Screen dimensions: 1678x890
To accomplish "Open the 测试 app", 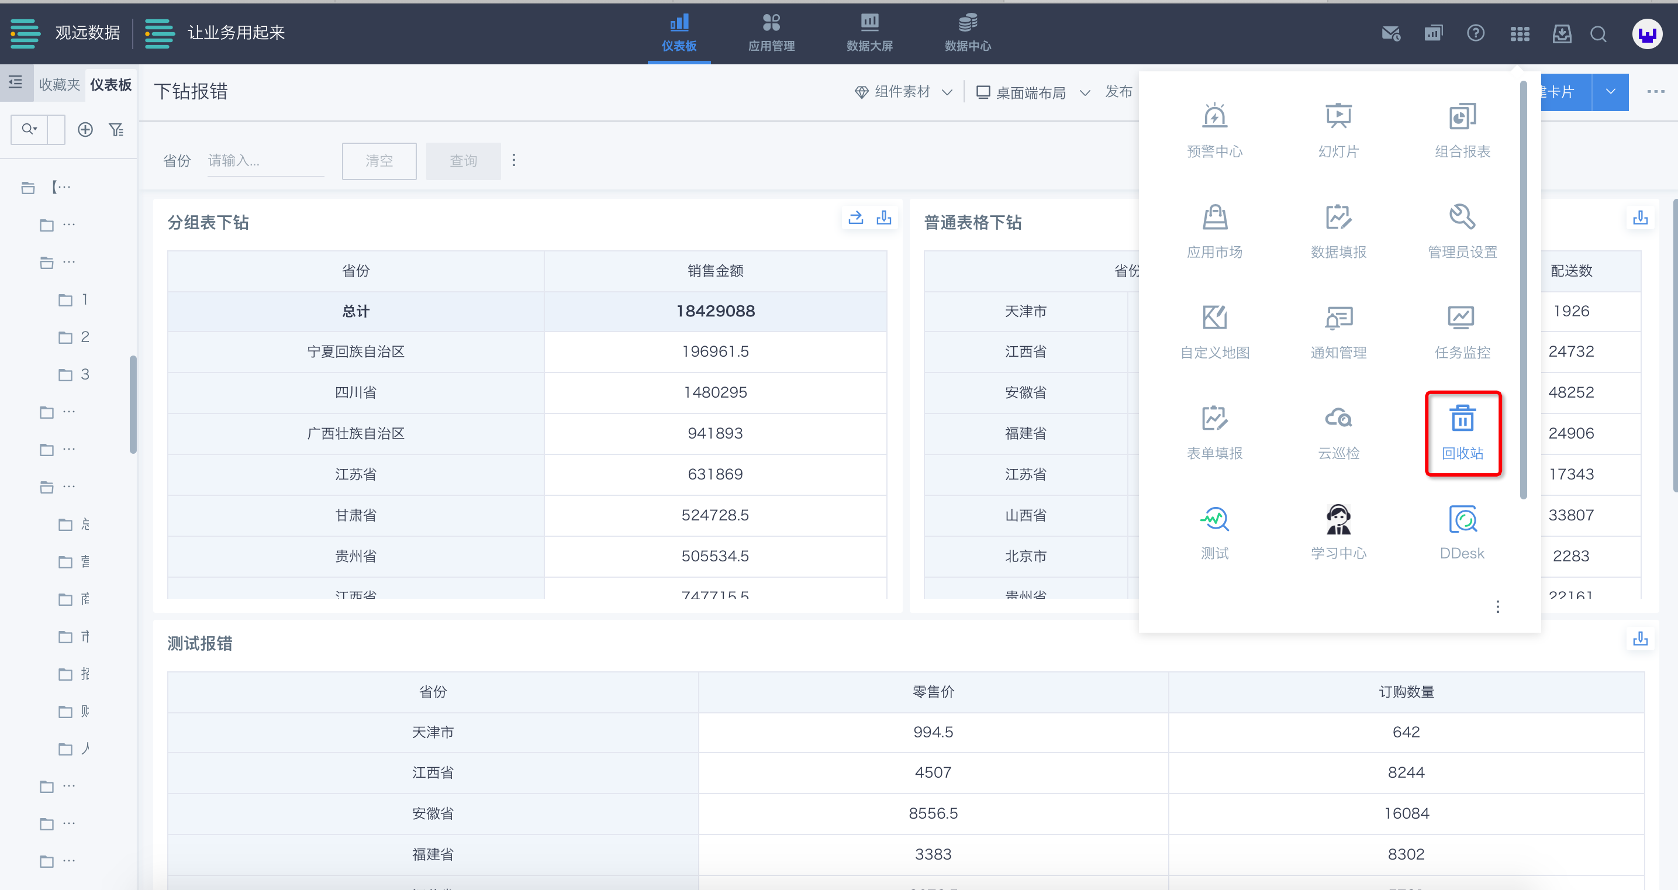I will [1214, 533].
